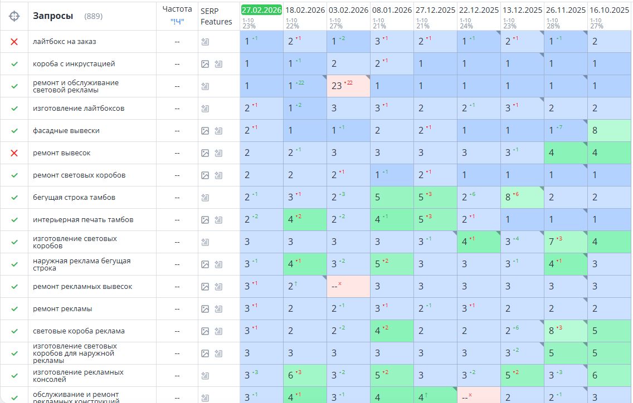Click red X status icon for лайтбокс на заказ

point(14,42)
